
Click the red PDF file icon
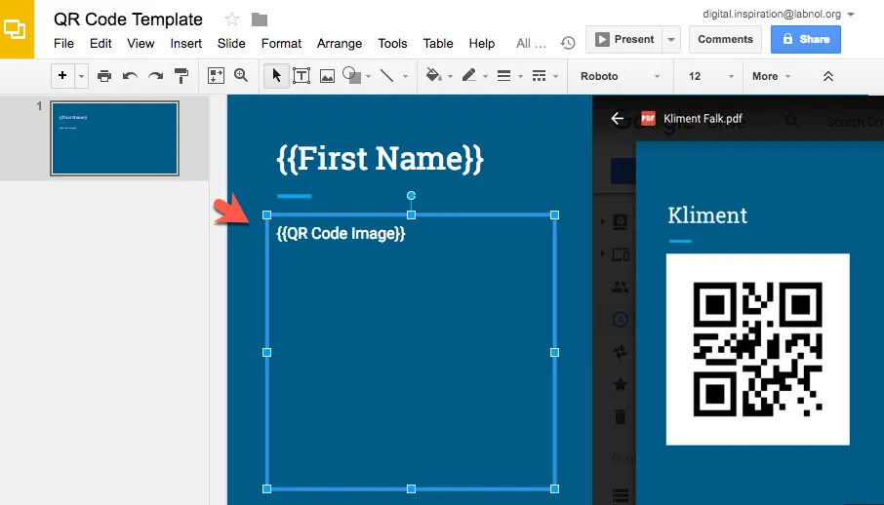click(x=648, y=118)
